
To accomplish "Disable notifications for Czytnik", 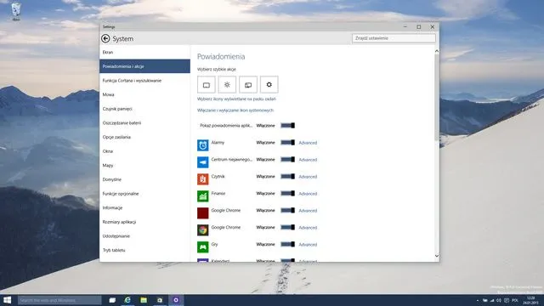I will 287,177.
